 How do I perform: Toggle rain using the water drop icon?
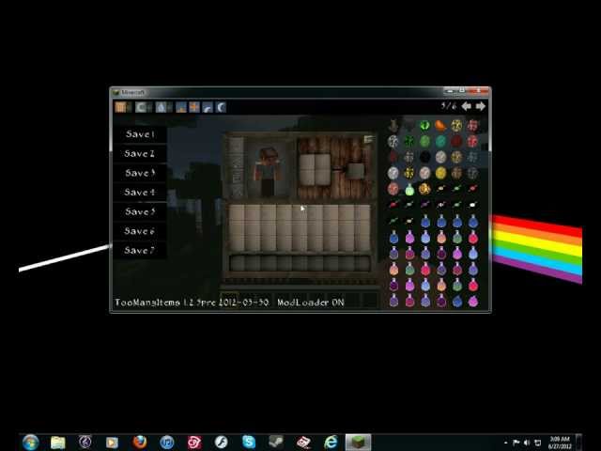161,107
